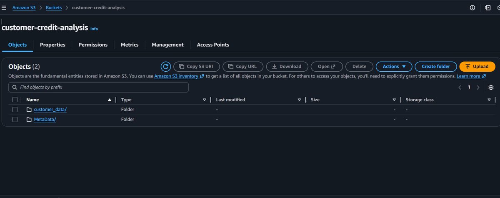Open table preferences gear icon
The image size is (500, 198).
pos(491,88)
